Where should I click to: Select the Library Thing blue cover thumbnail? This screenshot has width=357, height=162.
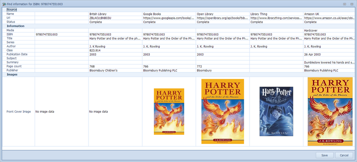[276, 111]
